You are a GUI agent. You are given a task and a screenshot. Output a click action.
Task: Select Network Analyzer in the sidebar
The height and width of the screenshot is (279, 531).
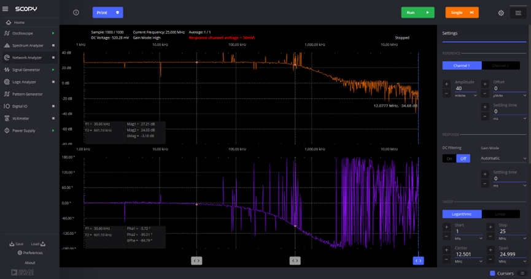pos(26,58)
